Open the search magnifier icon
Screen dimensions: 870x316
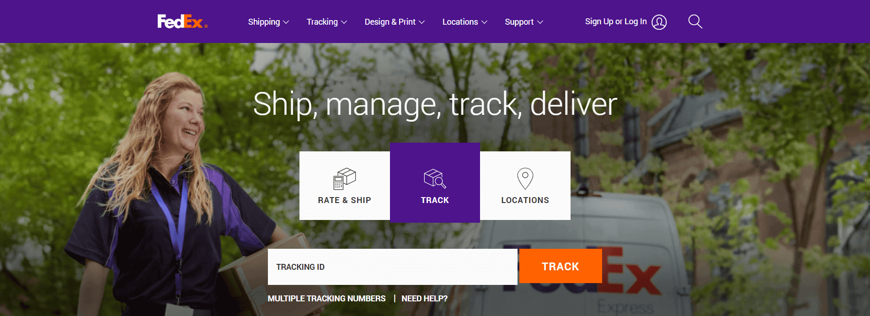click(695, 21)
